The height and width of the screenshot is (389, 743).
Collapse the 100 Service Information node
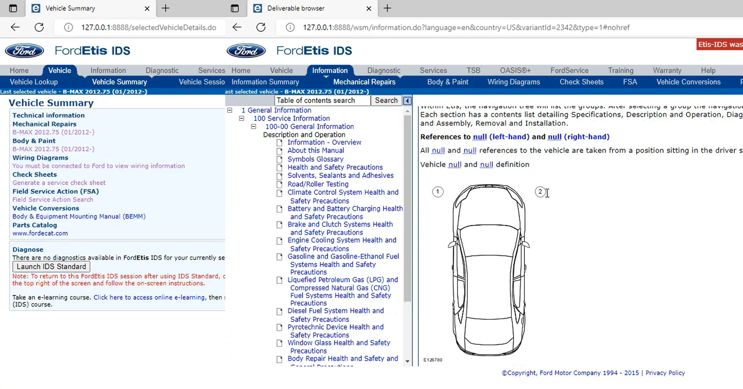click(241, 119)
